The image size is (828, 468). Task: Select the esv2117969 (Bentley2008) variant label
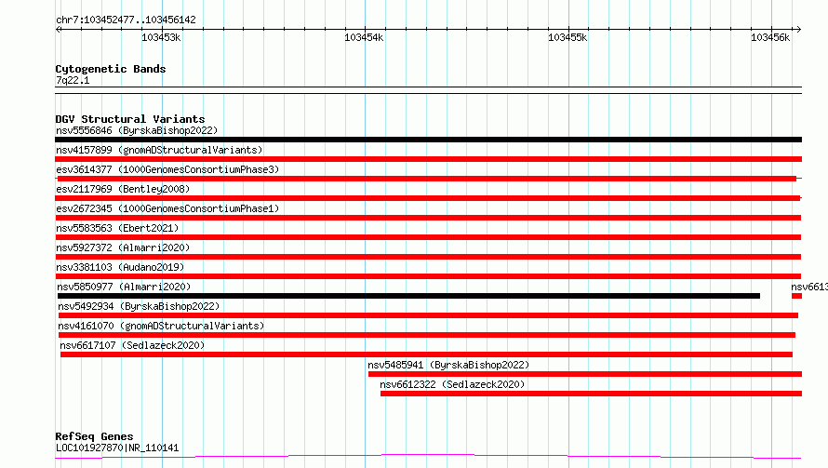click(123, 189)
